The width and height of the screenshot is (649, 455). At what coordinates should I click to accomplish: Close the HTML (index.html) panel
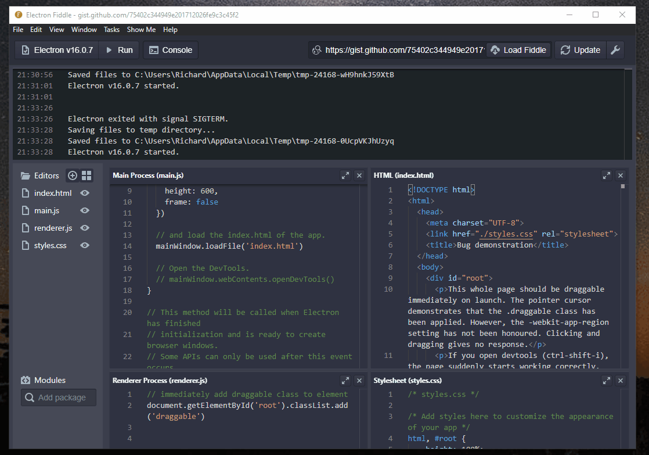point(621,175)
